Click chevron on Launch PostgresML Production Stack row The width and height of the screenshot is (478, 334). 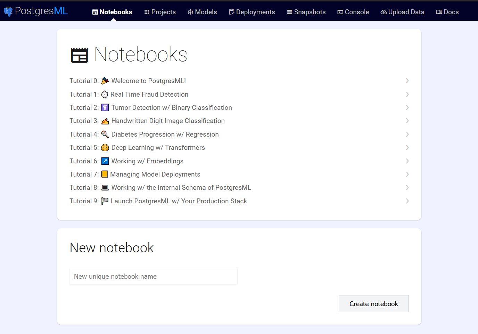click(x=407, y=201)
